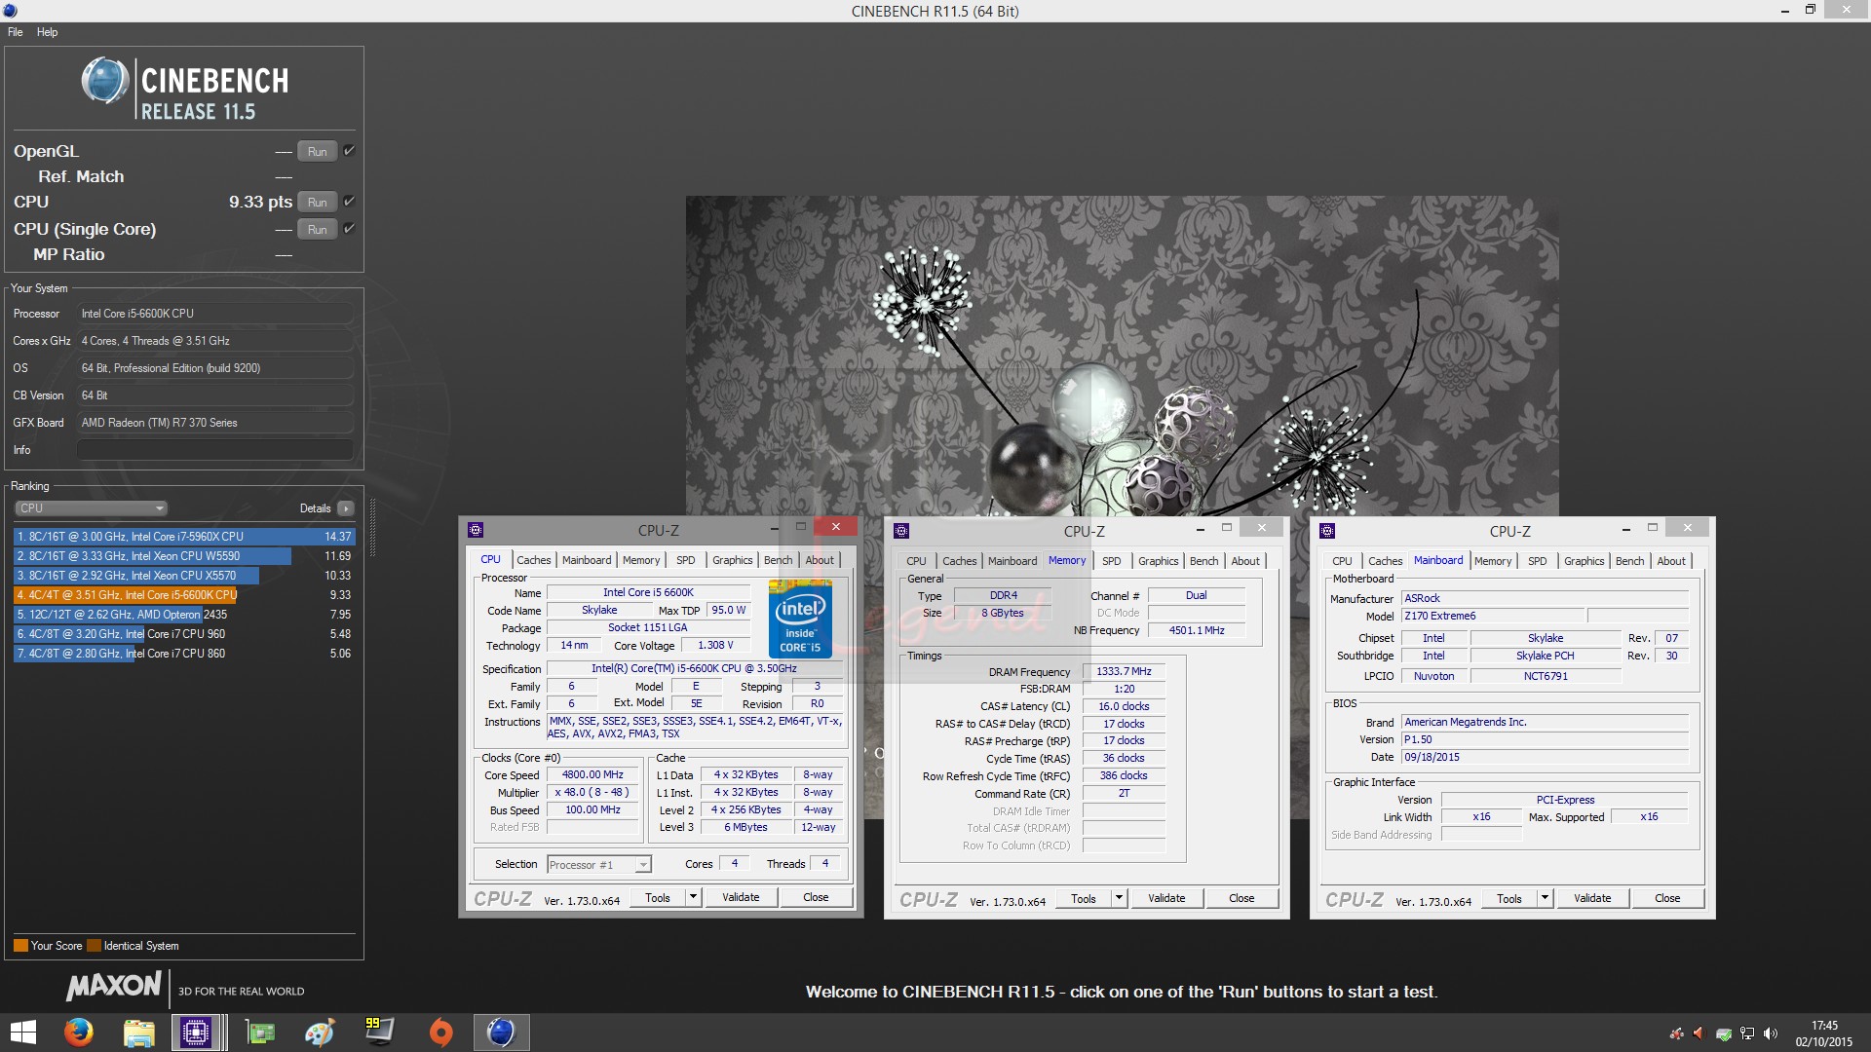Click the Intel Core i5 logo
Image resolution: width=1871 pixels, height=1052 pixels.
(x=800, y=620)
